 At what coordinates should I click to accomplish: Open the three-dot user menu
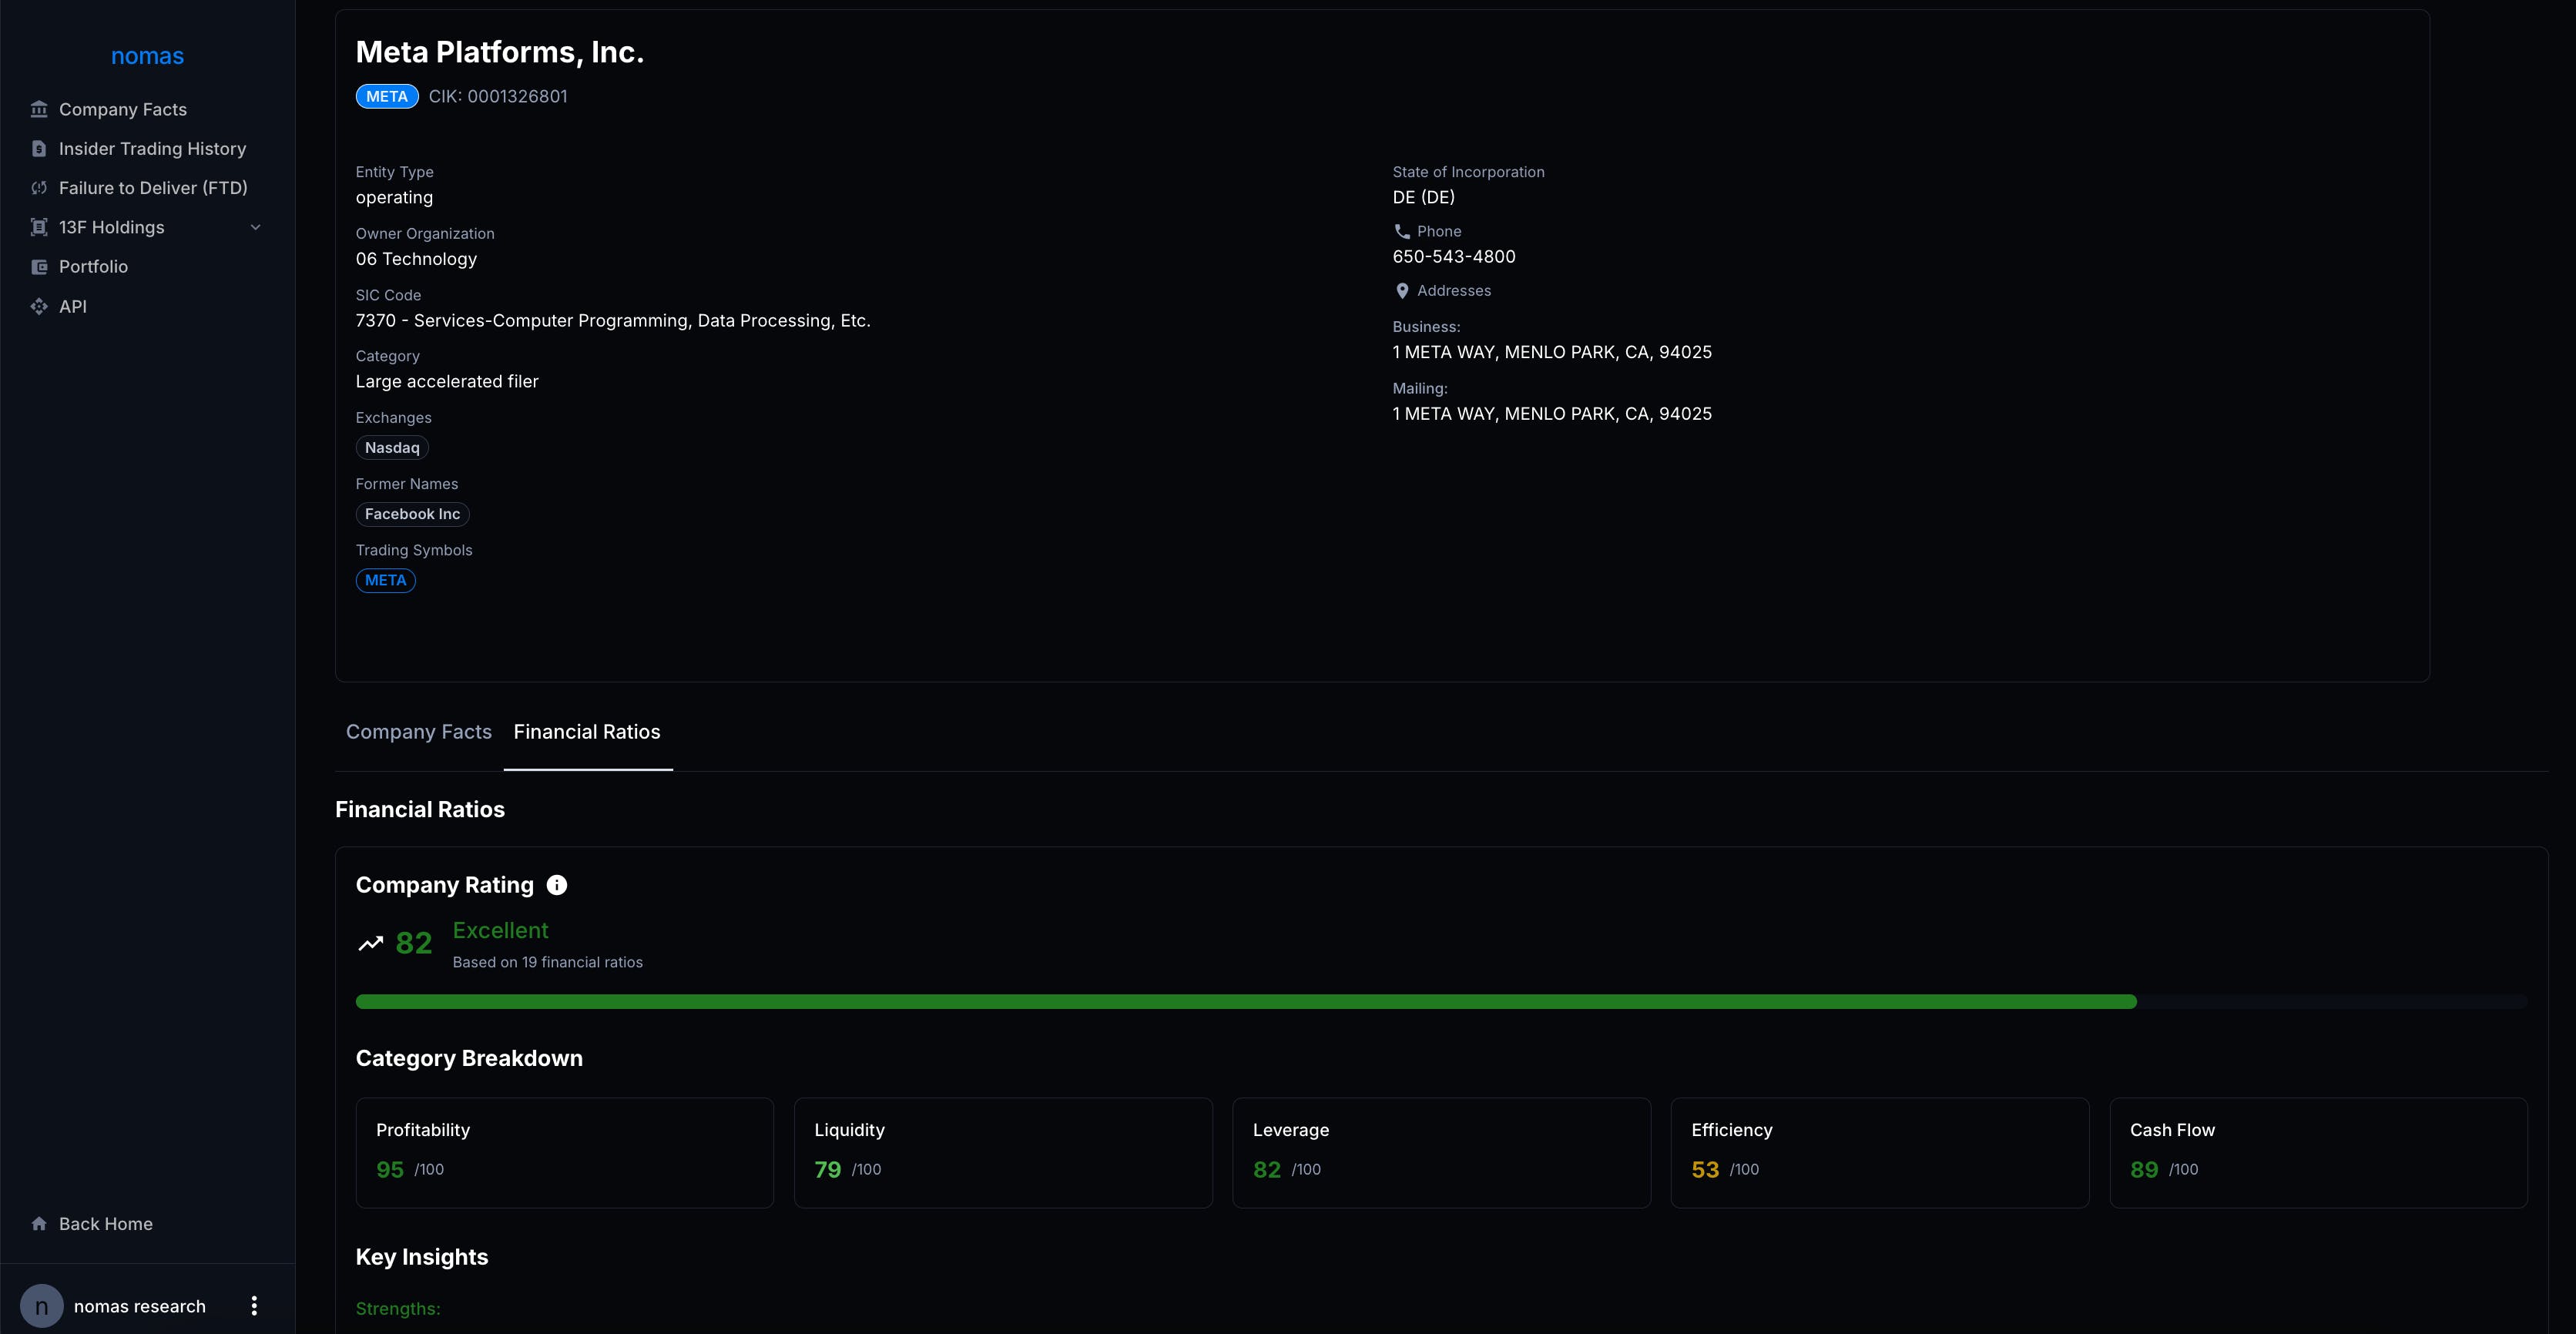point(254,1306)
